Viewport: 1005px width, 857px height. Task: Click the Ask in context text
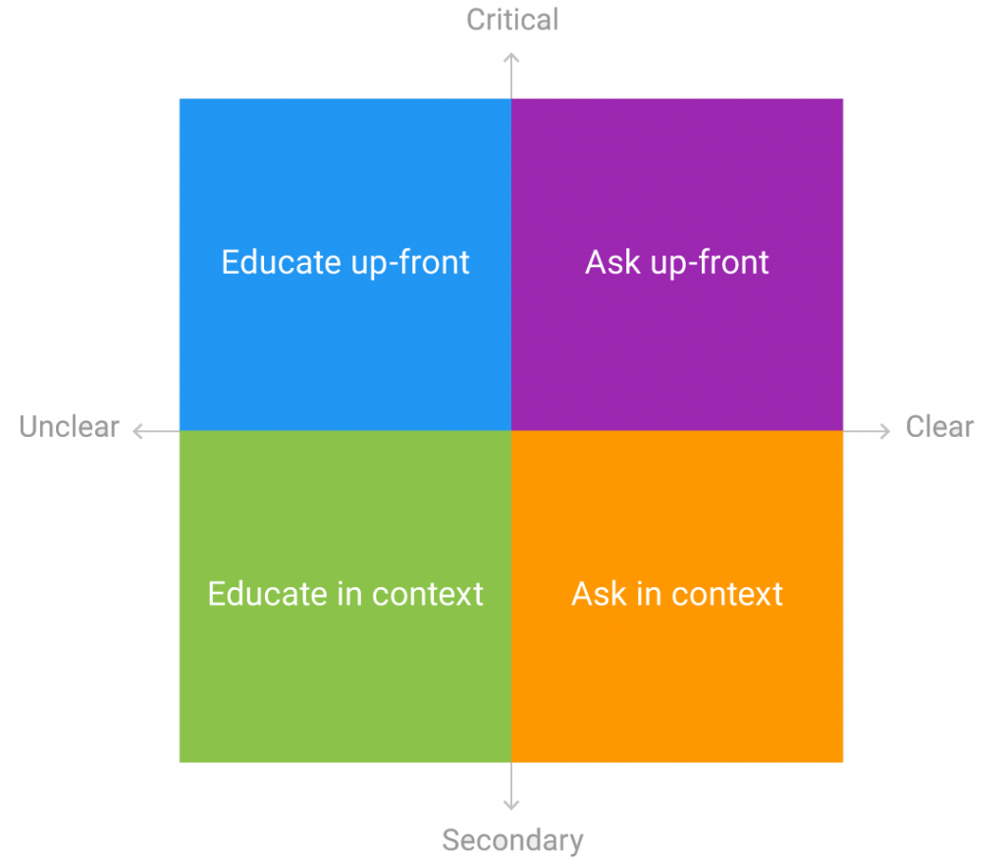[x=677, y=594]
